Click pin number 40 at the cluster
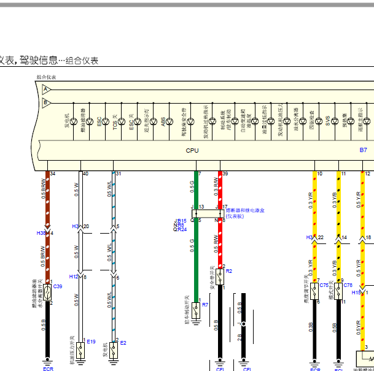The width and height of the screenshot is (374, 371). tap(85, 174)
